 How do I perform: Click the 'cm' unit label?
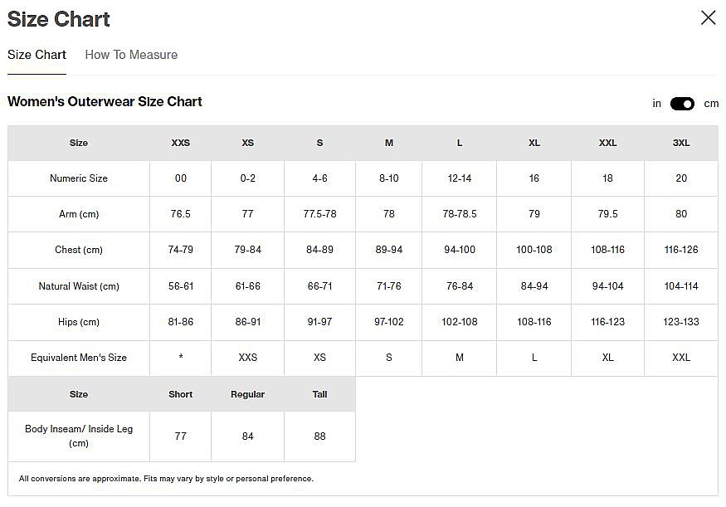(x=711, y=104)
